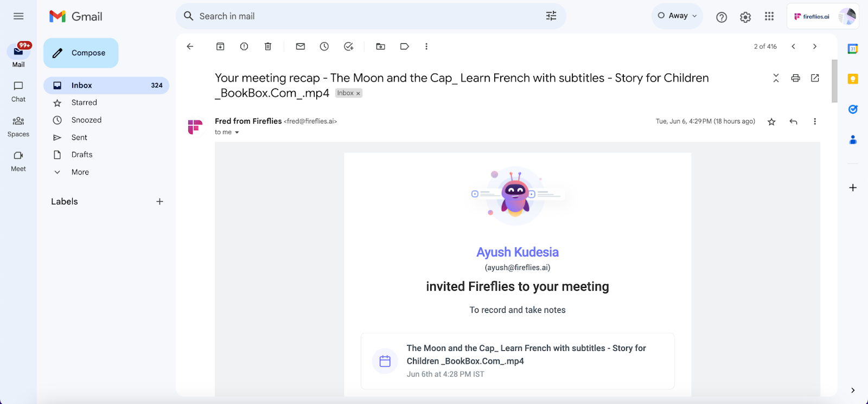Click the '2 of 416' counter text
The height and width of the screenshot is (404, 868).
click(765, 47)
